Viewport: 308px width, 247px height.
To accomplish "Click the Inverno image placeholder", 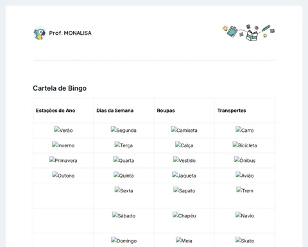I will 63,145.
